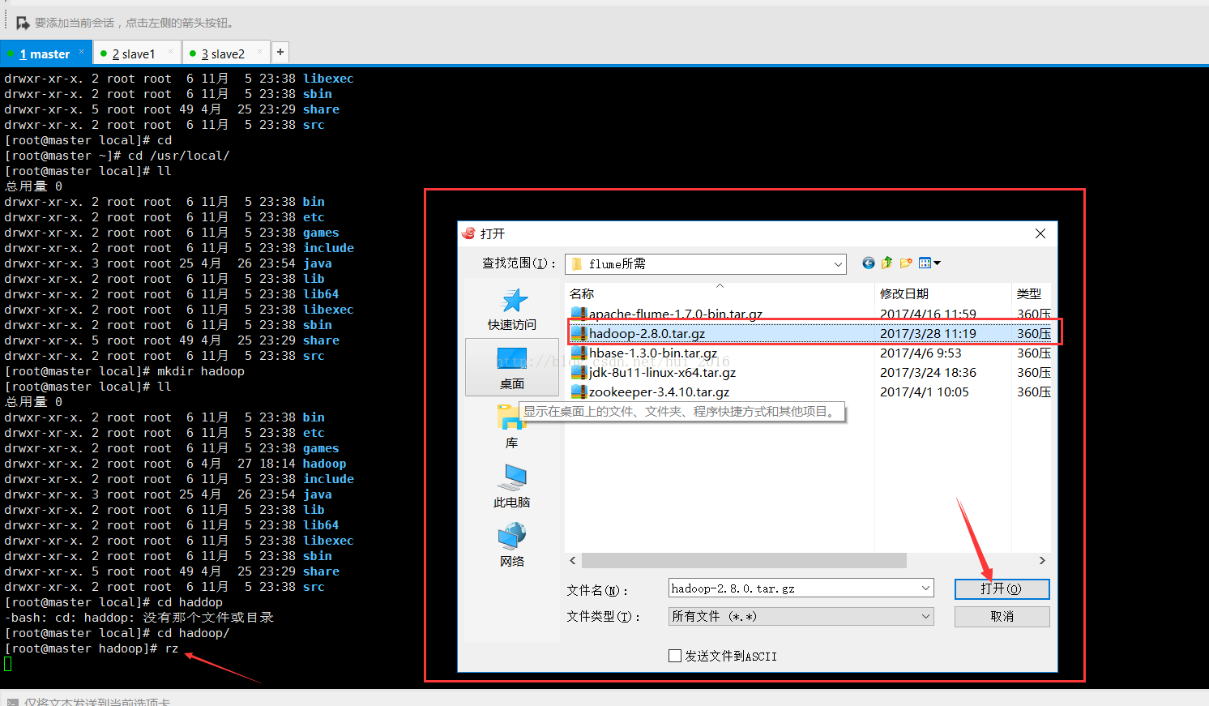Open the view menu icon in dialog
Viewport: 1209px width, 706px height.
(929, 263)
